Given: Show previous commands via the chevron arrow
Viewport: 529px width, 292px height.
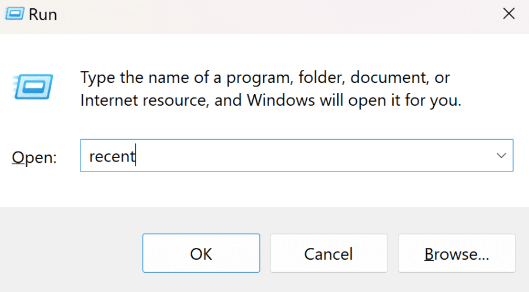Looking at the screenshot, I should (x=501, y=156).
